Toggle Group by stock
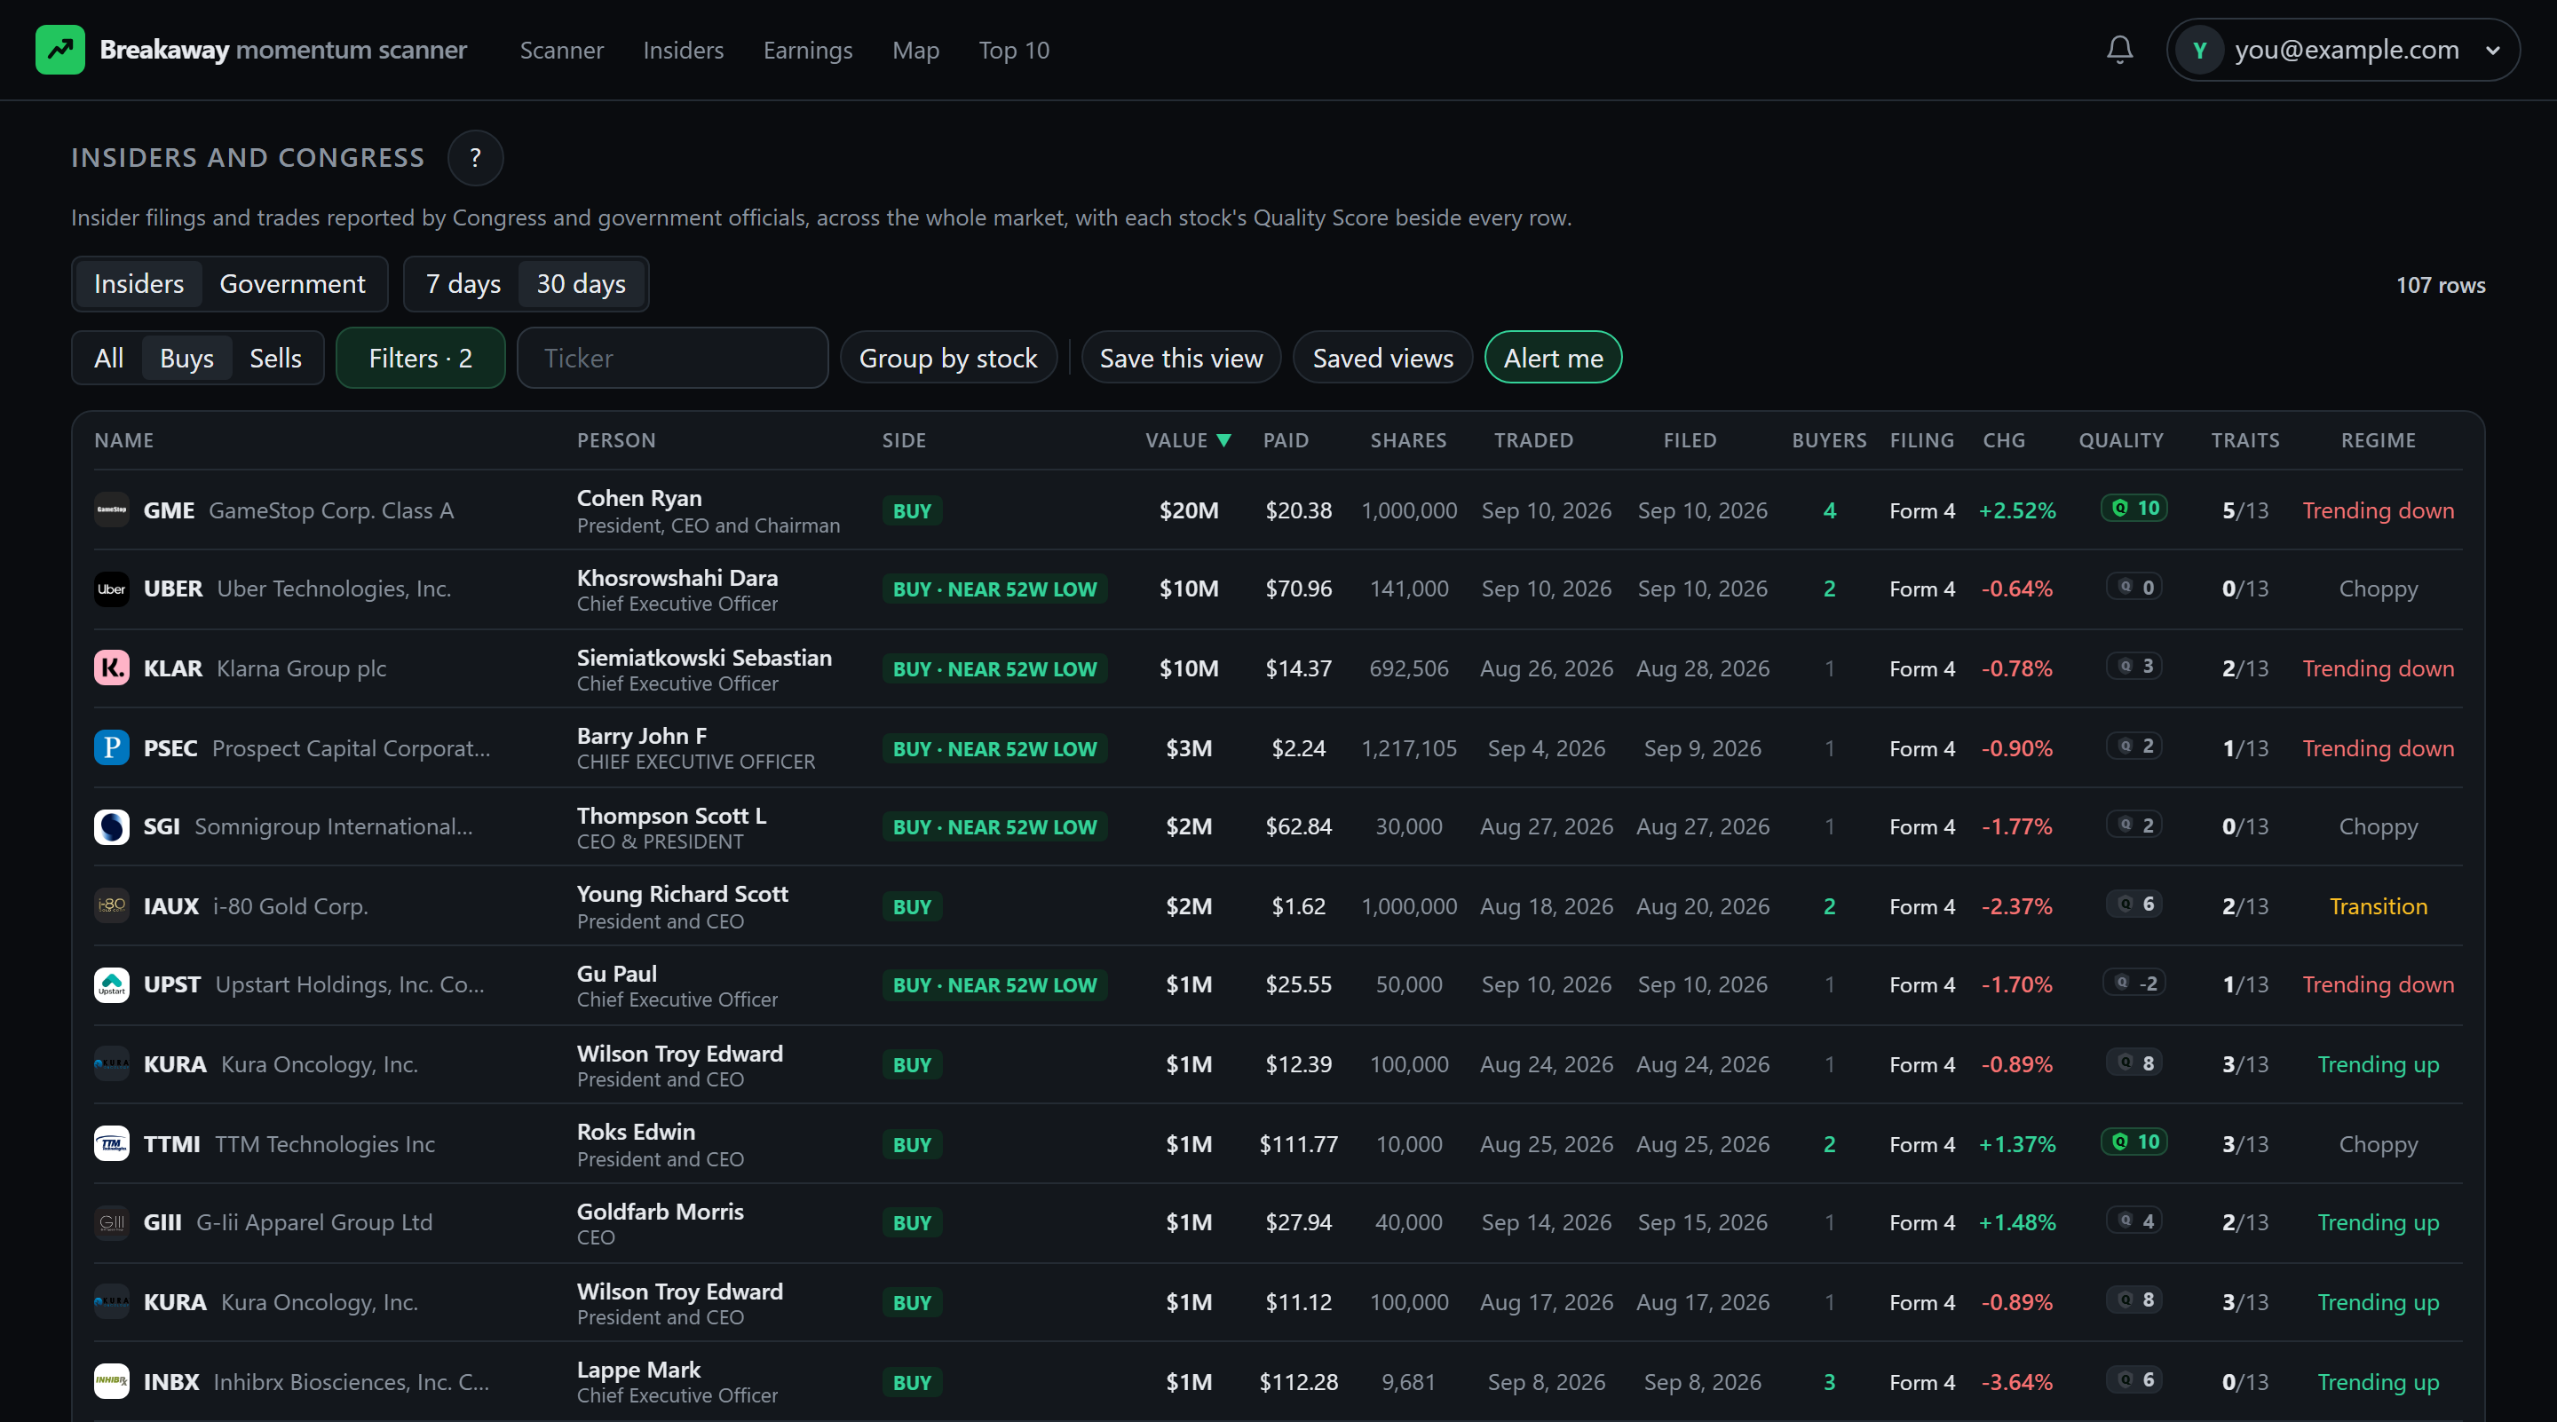 tap(948, 359)
